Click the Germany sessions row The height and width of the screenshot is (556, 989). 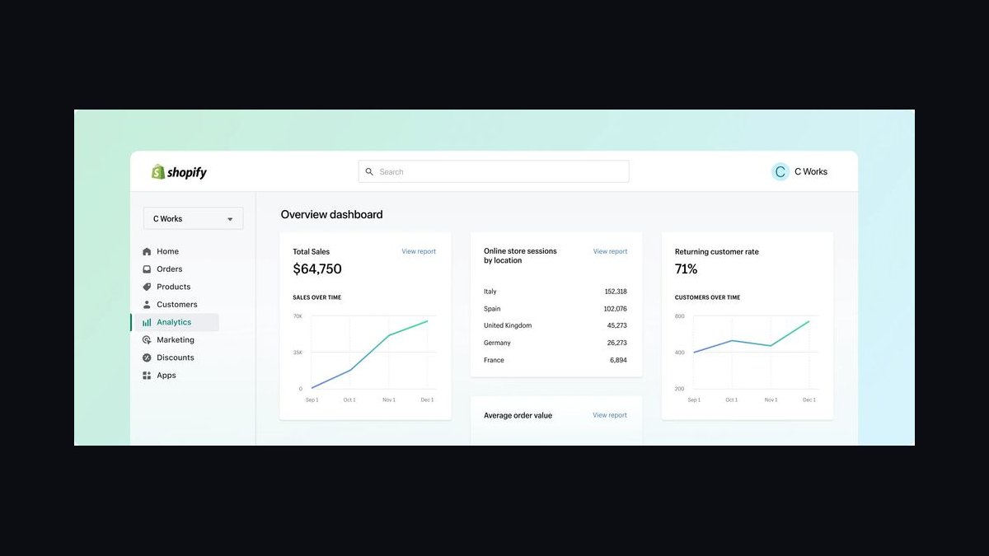click(x=555, y=343)
